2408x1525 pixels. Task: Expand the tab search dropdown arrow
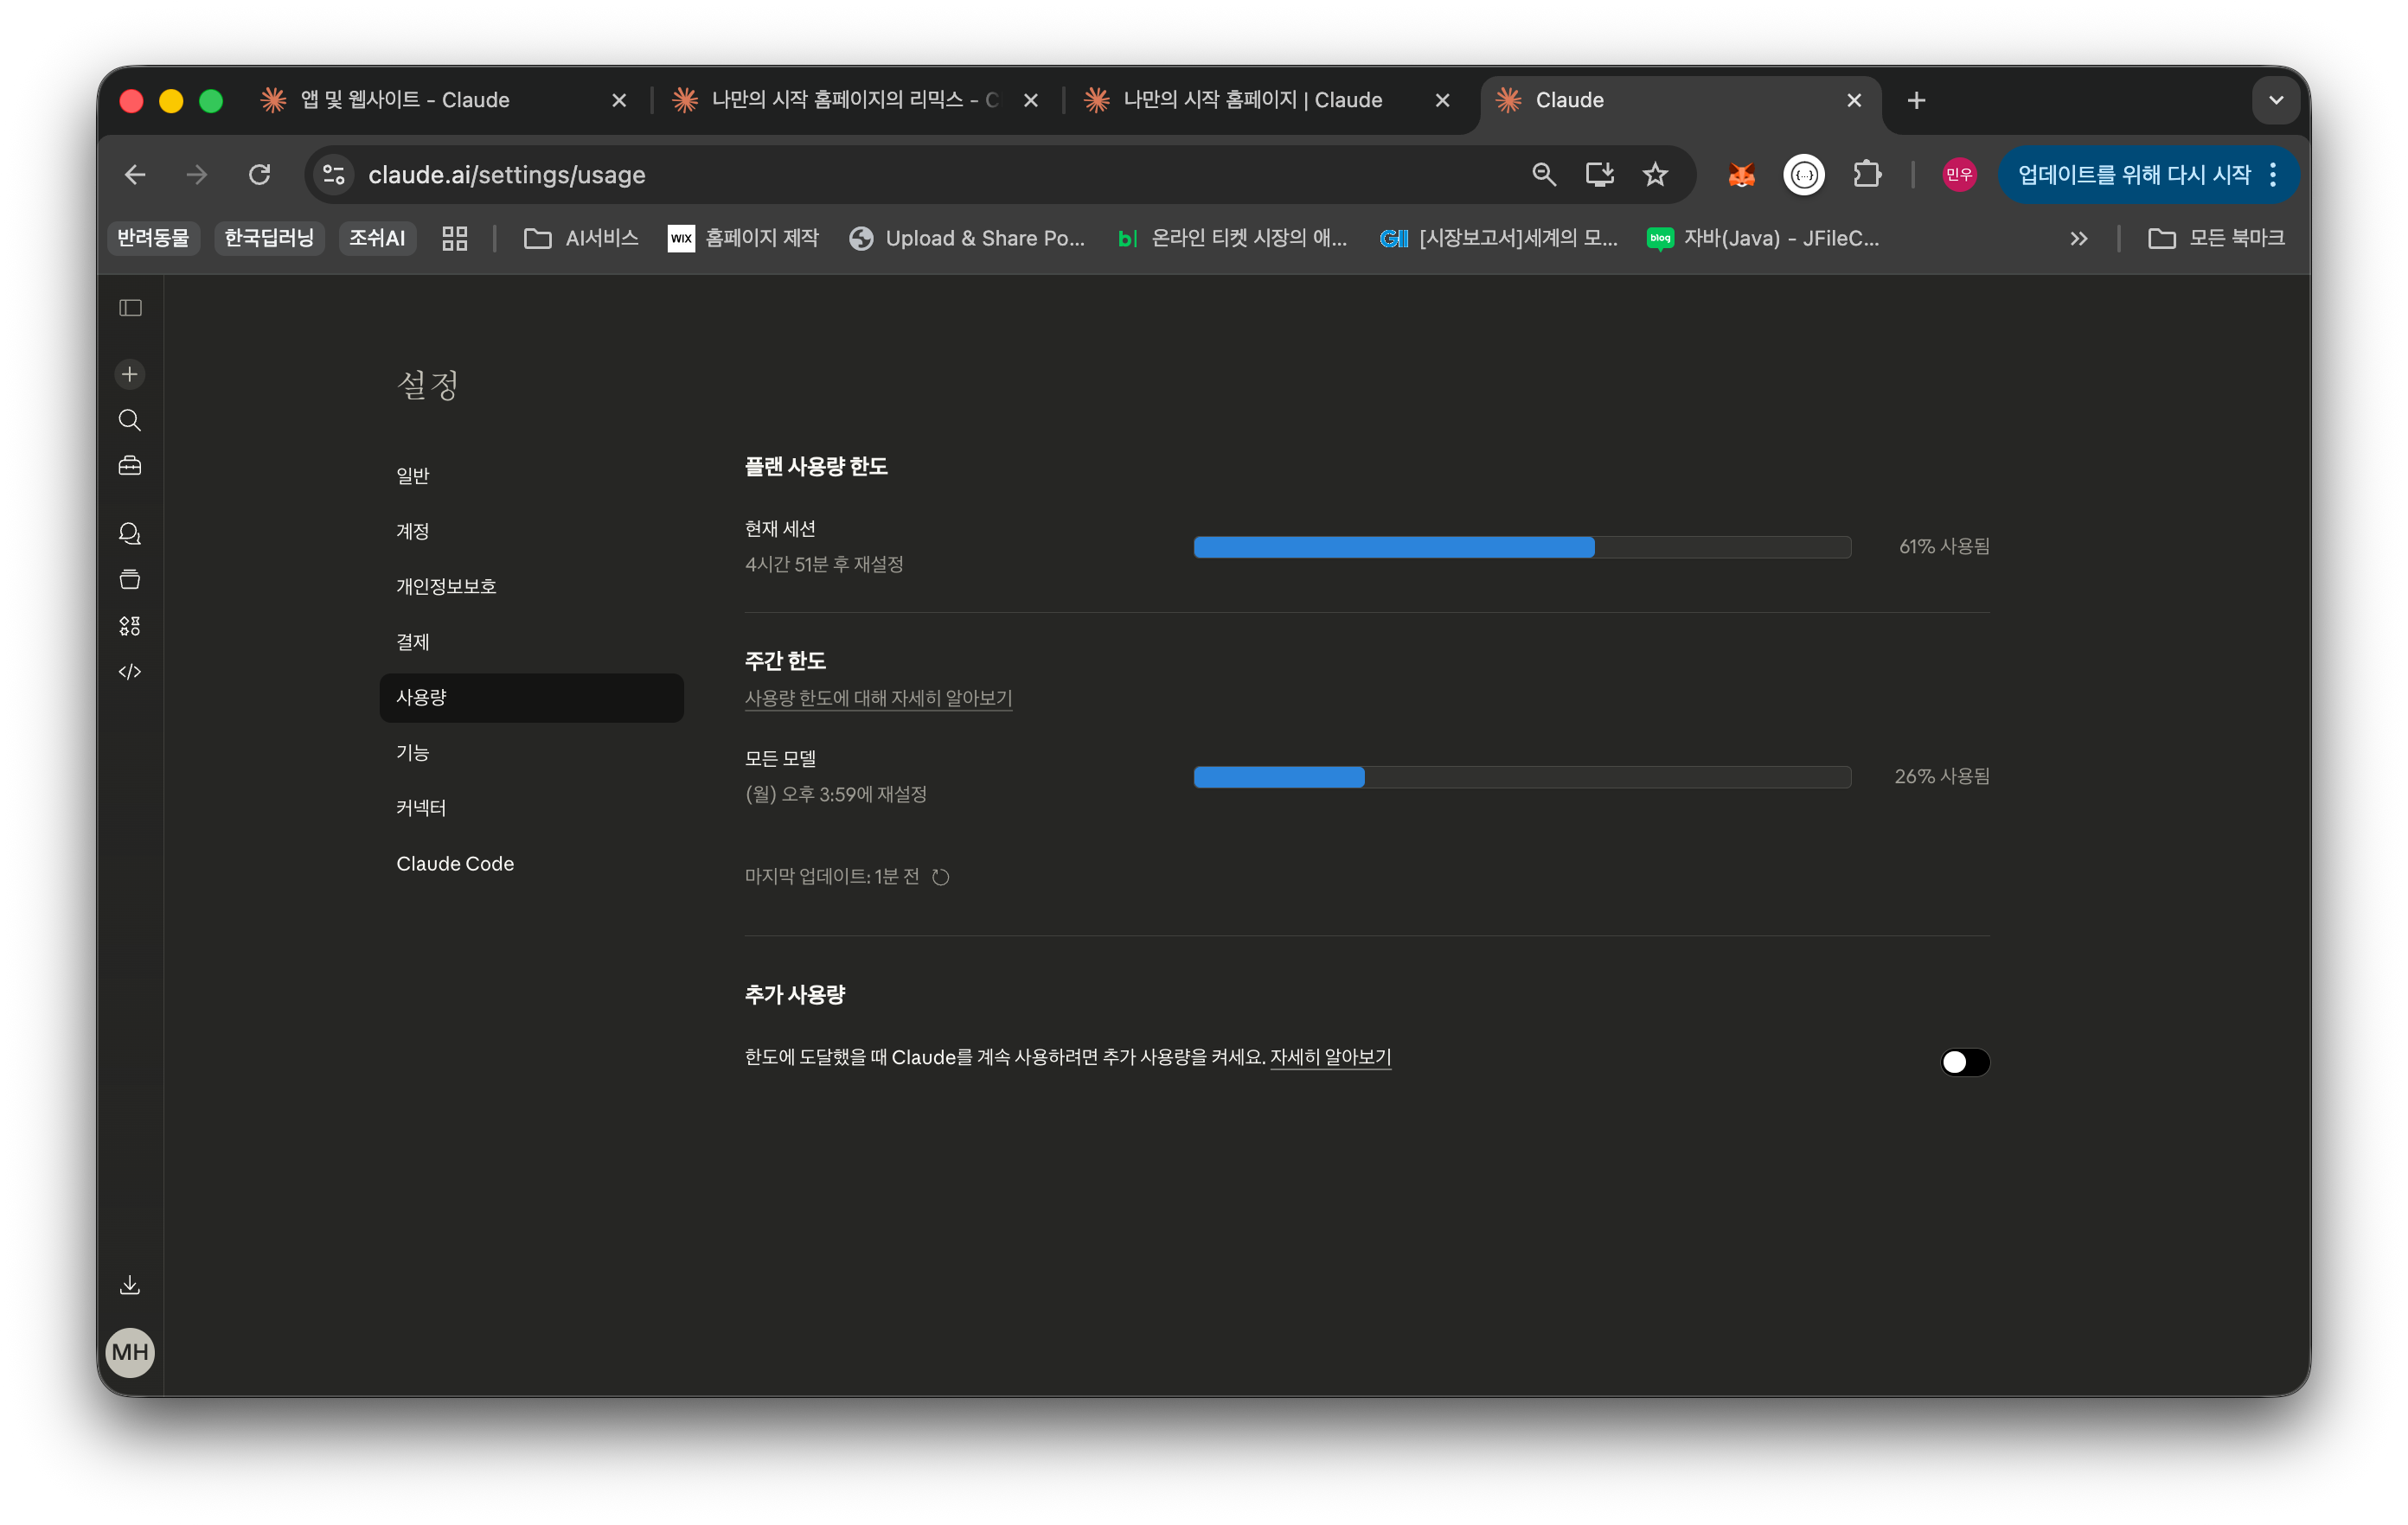coord(2276,100)
